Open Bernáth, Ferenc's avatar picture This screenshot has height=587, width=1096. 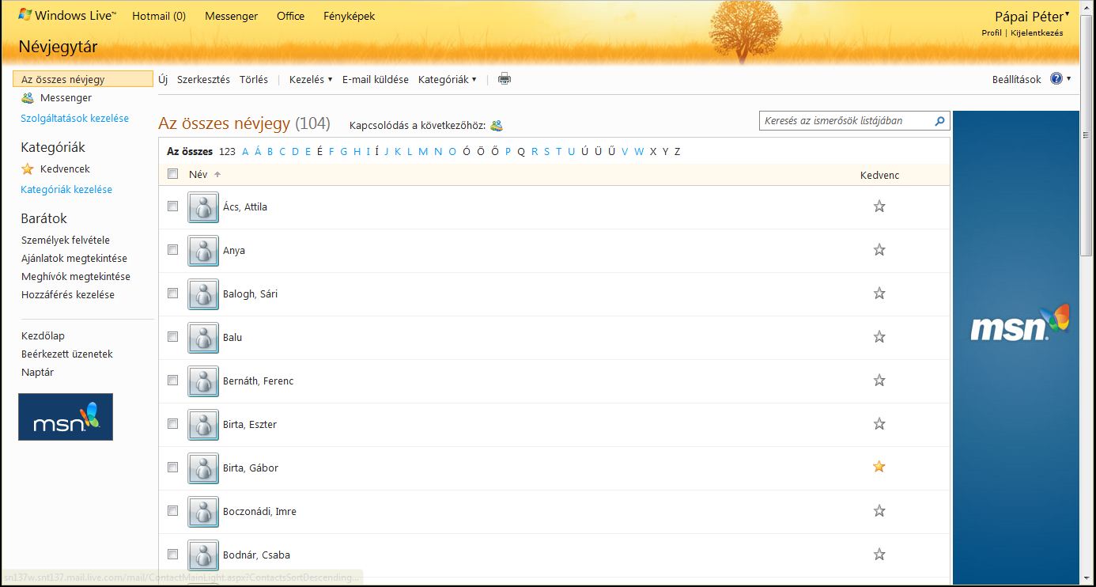[203, 381]
